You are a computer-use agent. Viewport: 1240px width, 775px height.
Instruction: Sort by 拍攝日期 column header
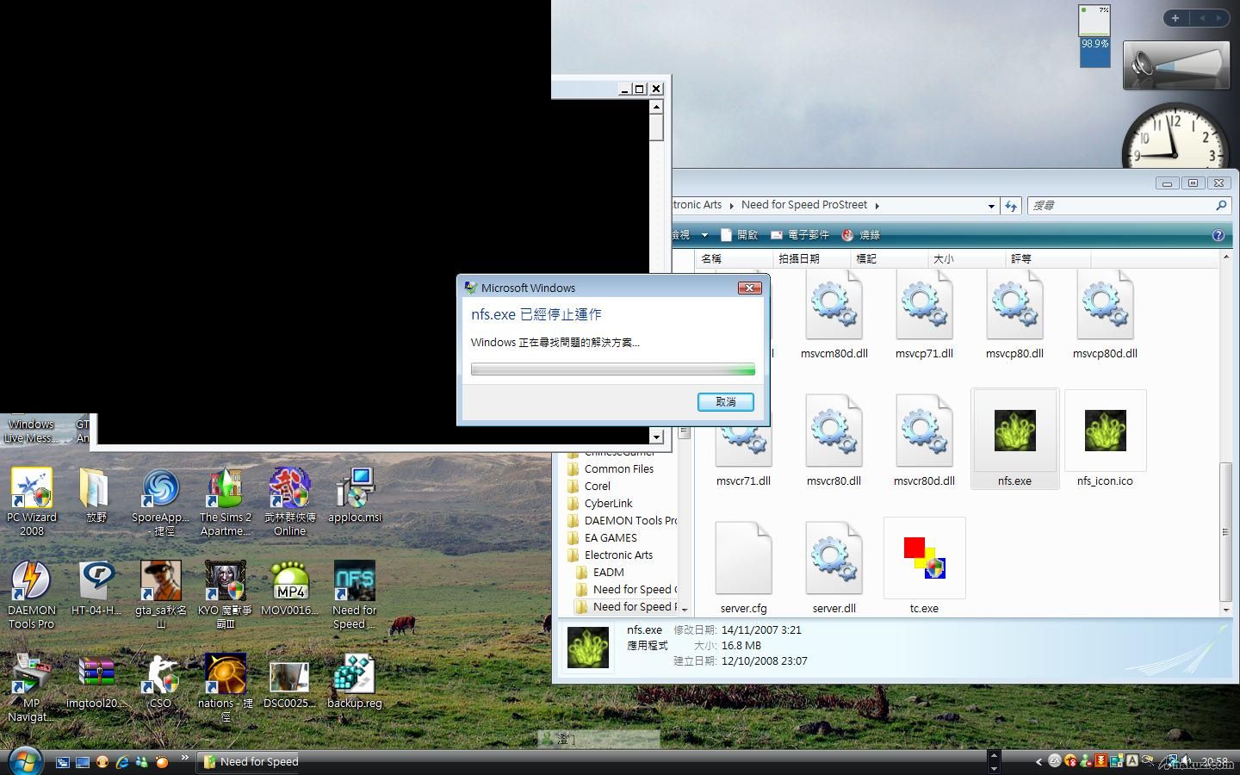point(812,258)
